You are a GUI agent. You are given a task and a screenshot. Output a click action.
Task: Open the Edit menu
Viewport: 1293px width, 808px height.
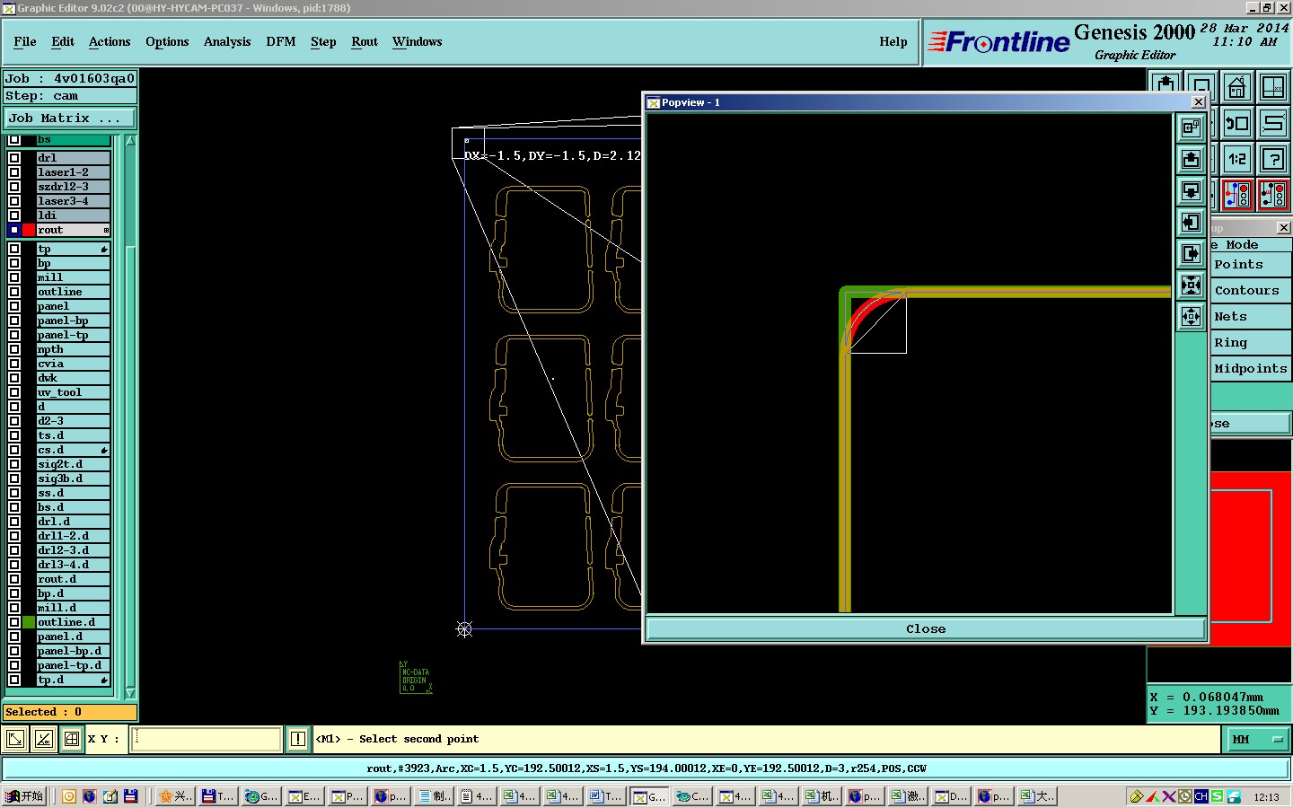(x=63, y=41)
